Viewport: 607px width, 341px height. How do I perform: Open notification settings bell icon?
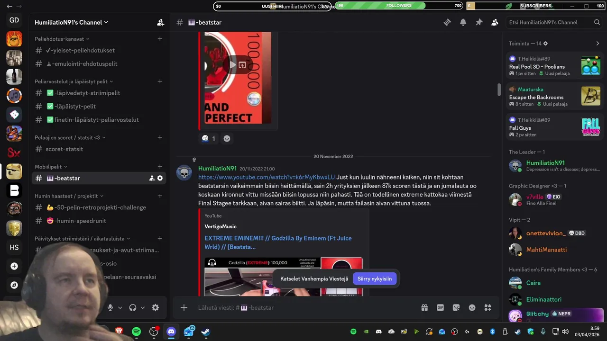[463, 22]
